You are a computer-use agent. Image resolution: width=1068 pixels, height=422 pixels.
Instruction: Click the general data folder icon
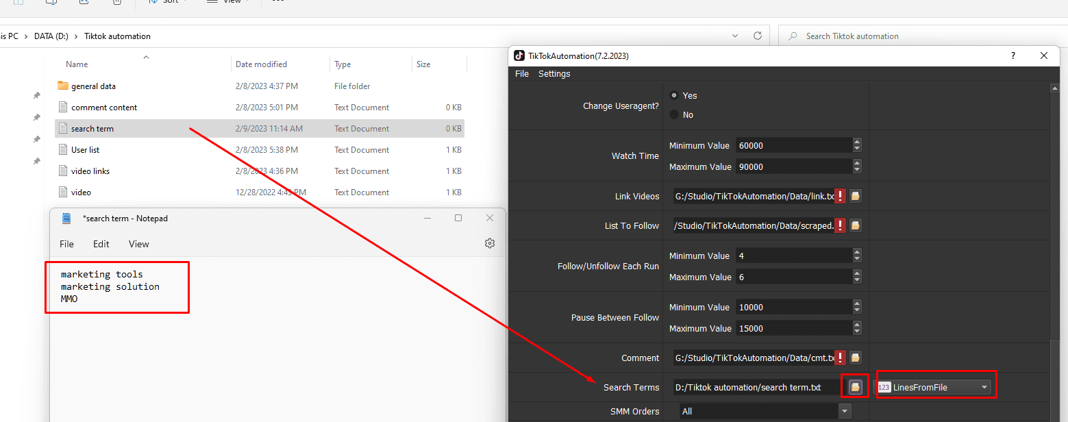pyautogui.click(x=63, y=86)
